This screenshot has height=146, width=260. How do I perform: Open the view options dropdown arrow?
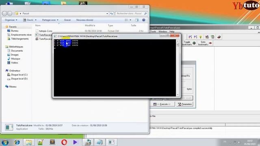click(x=130, y=20)
